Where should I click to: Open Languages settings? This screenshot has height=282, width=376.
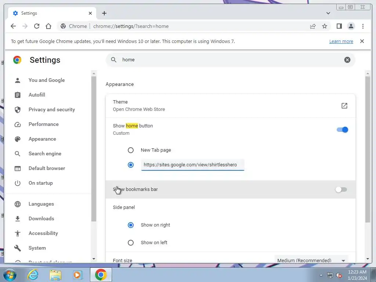(x=41, y=204)
